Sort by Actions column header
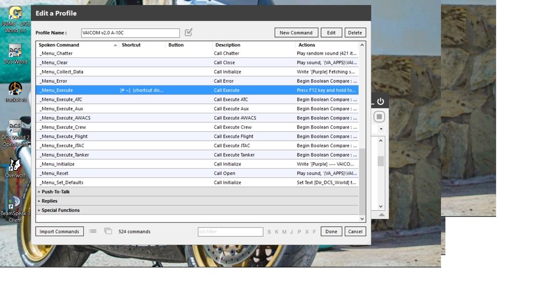Viewport: 537px width, 302px height. click(327, 45)
